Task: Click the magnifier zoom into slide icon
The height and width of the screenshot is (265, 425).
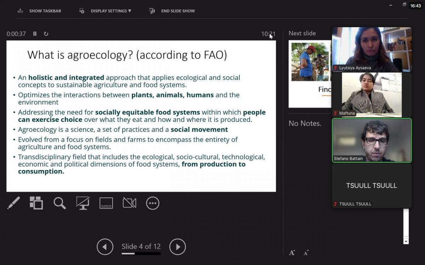Action: (x=59, y=203)
